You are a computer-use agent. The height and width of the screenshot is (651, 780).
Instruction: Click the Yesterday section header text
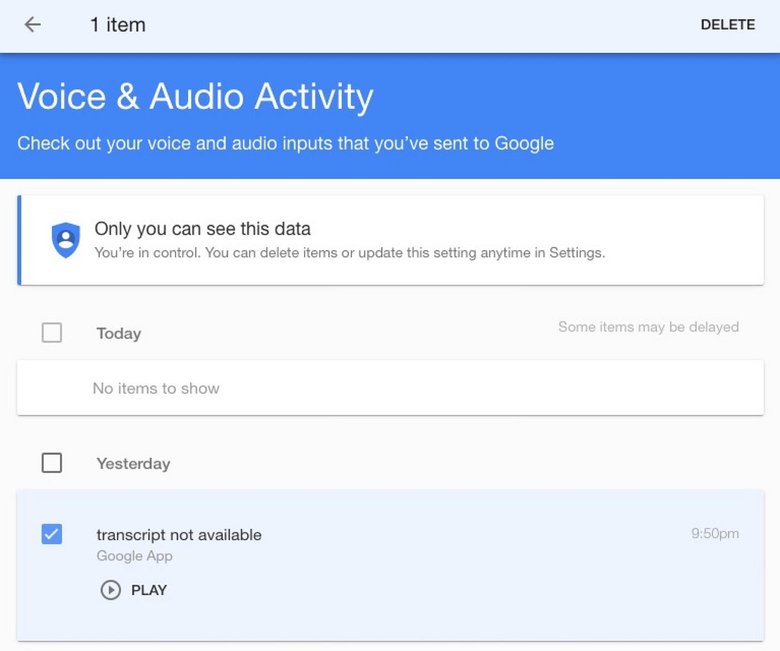point(133,463)
